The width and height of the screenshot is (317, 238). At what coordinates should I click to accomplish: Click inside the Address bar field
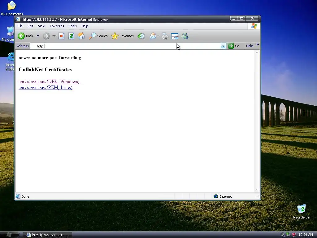125,46
